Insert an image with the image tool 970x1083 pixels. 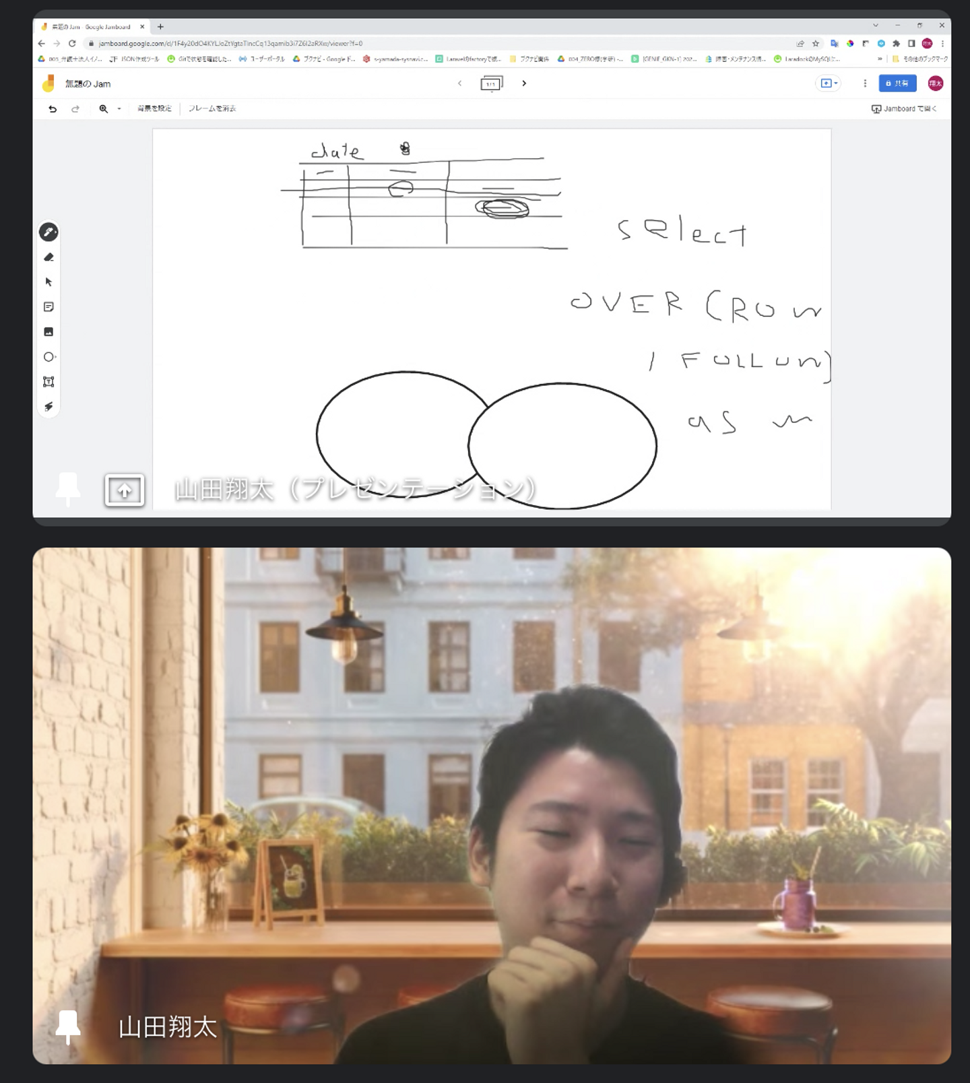click(48, 332)
